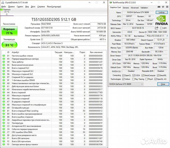Select the CRC-ошибки Ultra DMA row
The image size is (170, 148).
tap(52, 132)
